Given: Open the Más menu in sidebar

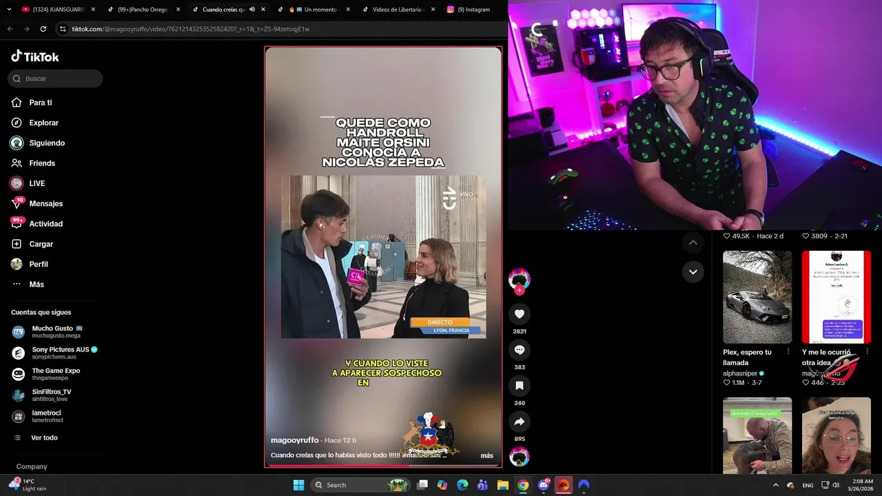Looking at the screenshot, I should tap(36, 284).
